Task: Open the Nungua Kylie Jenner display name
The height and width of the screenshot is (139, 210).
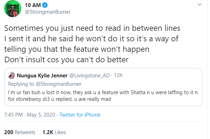Action: (x=42, y=76)
